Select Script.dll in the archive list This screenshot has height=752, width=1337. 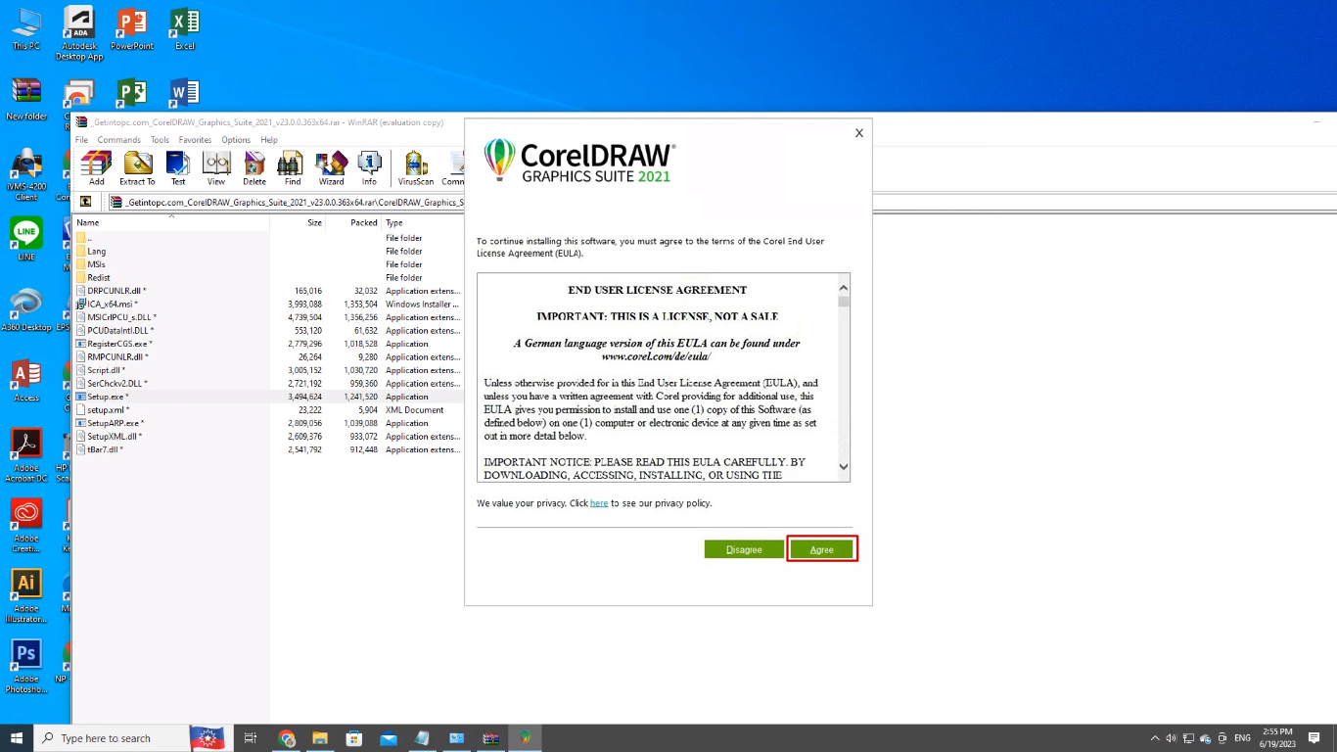point(105,370)
